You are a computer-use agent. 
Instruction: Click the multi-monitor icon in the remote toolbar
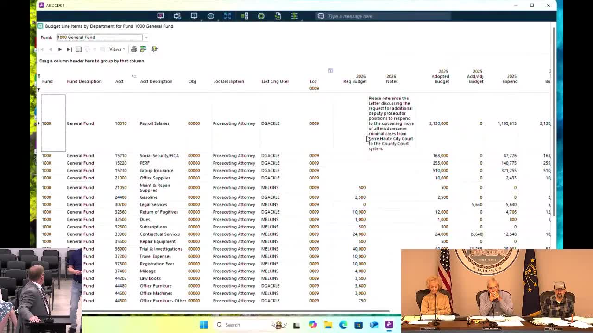[x=177, y=16]
